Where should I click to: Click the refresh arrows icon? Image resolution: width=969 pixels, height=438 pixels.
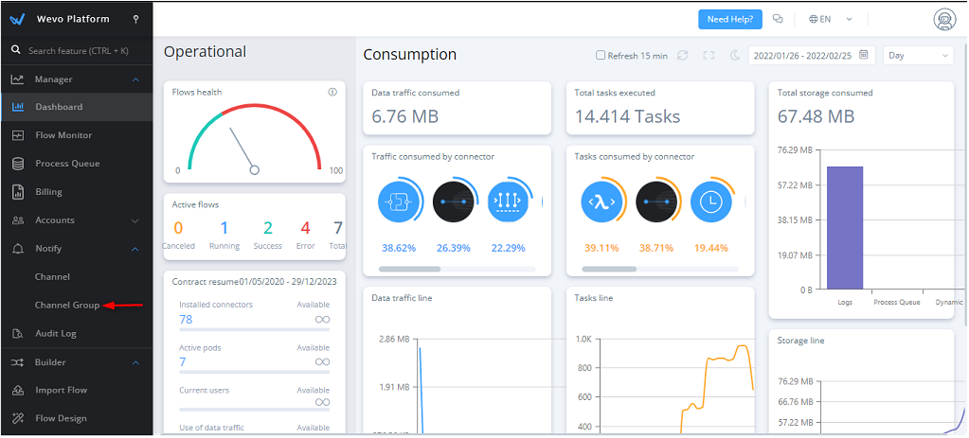682,56
